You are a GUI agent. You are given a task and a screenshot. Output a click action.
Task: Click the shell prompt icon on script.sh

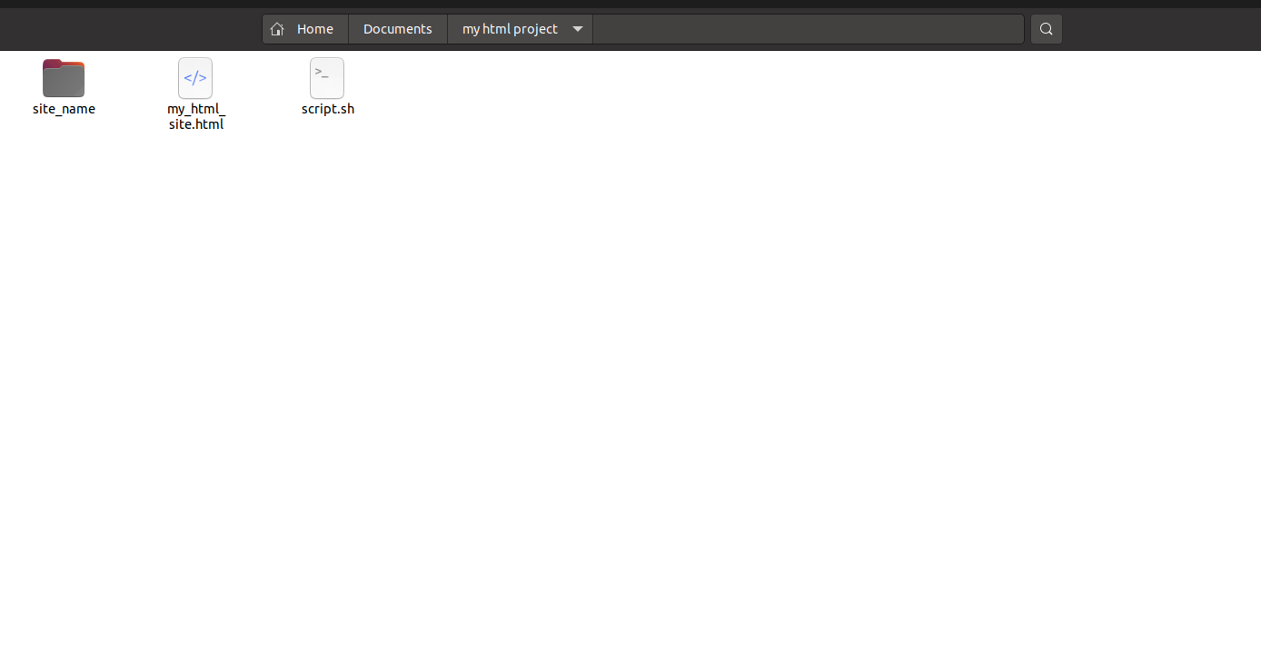(x=327, y=78)
